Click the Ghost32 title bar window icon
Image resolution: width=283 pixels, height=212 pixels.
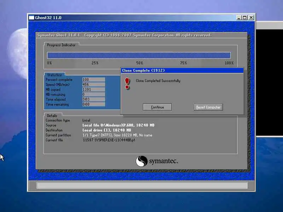point(31,17)
